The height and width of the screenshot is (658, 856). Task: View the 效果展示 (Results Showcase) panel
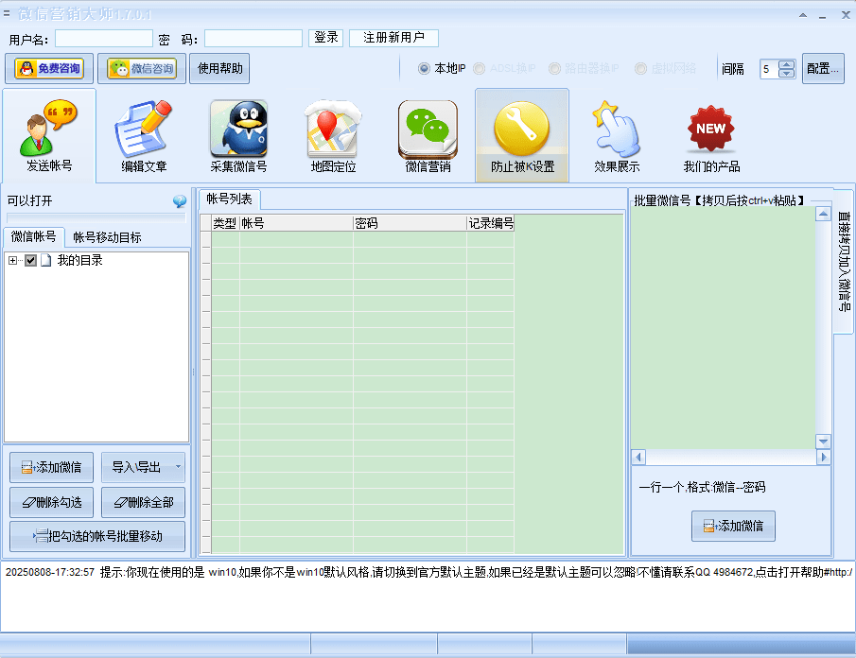[617, 132]
